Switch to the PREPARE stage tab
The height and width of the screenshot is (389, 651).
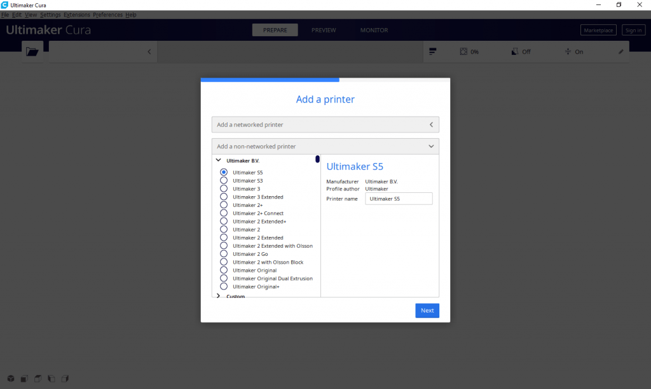275,30
